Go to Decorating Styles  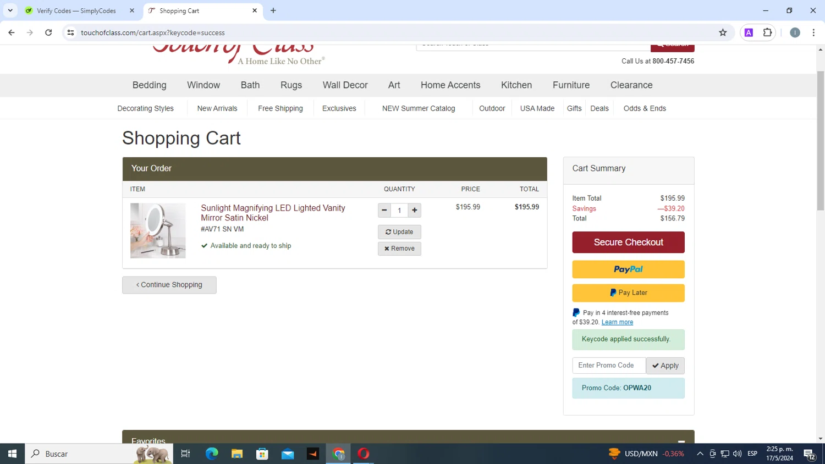(145, 108)
